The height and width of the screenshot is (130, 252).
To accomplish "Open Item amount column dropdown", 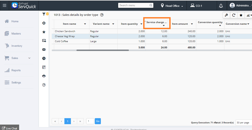I will point(192,24).
